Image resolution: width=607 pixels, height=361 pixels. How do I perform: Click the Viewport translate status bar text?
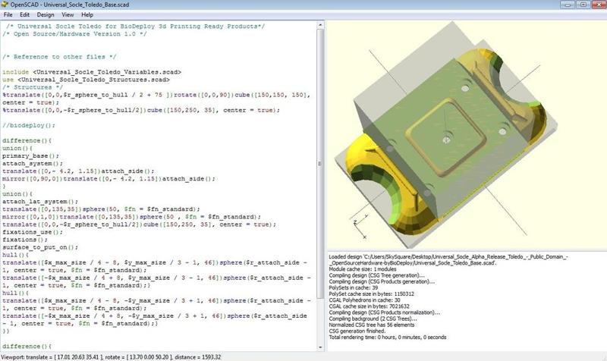tap(111, 357)
